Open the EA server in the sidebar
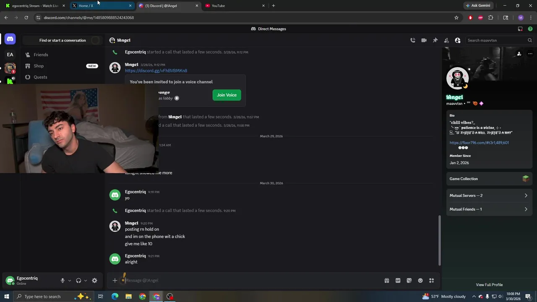 point(10,55)
